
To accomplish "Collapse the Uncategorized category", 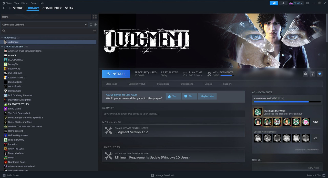I will click(2, 47).
